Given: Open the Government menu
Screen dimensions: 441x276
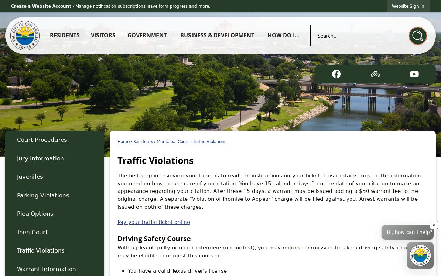Looking at the screenshot, I should (147, 35).
